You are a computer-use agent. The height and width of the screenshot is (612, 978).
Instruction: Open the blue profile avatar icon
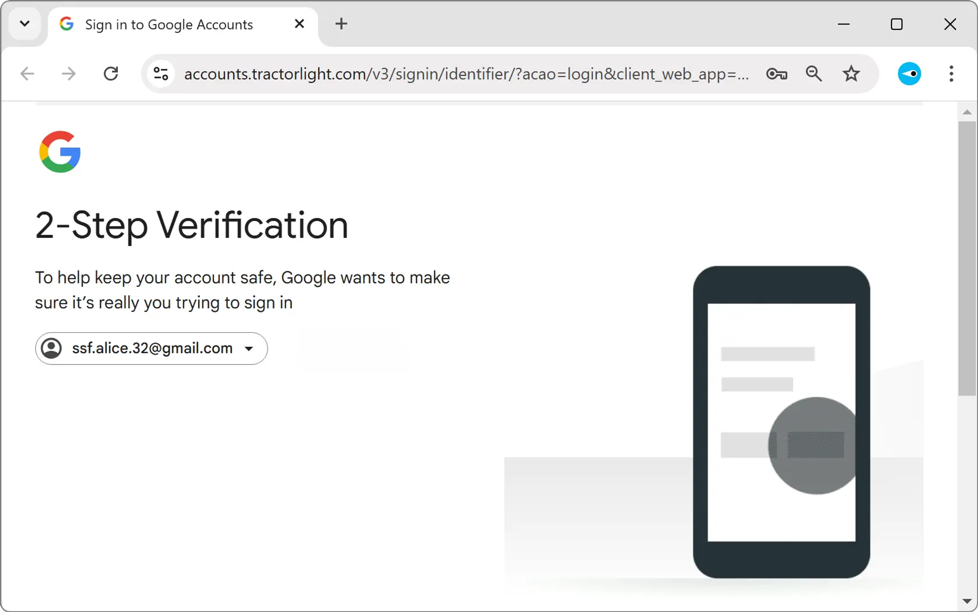coord(909,74)
